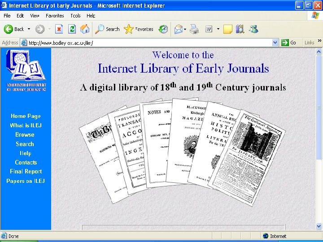Open the Search pane magnifier icon

click(100, 29)
